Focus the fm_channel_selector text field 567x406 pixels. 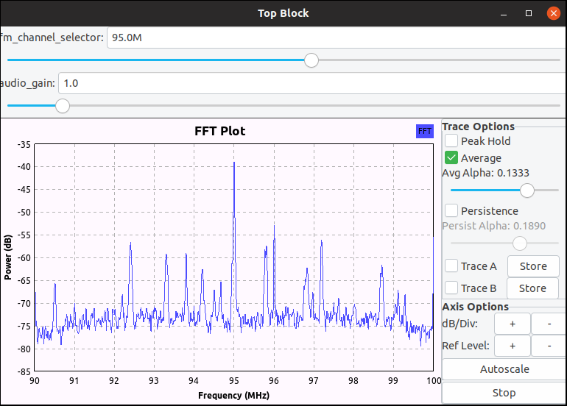337,38
